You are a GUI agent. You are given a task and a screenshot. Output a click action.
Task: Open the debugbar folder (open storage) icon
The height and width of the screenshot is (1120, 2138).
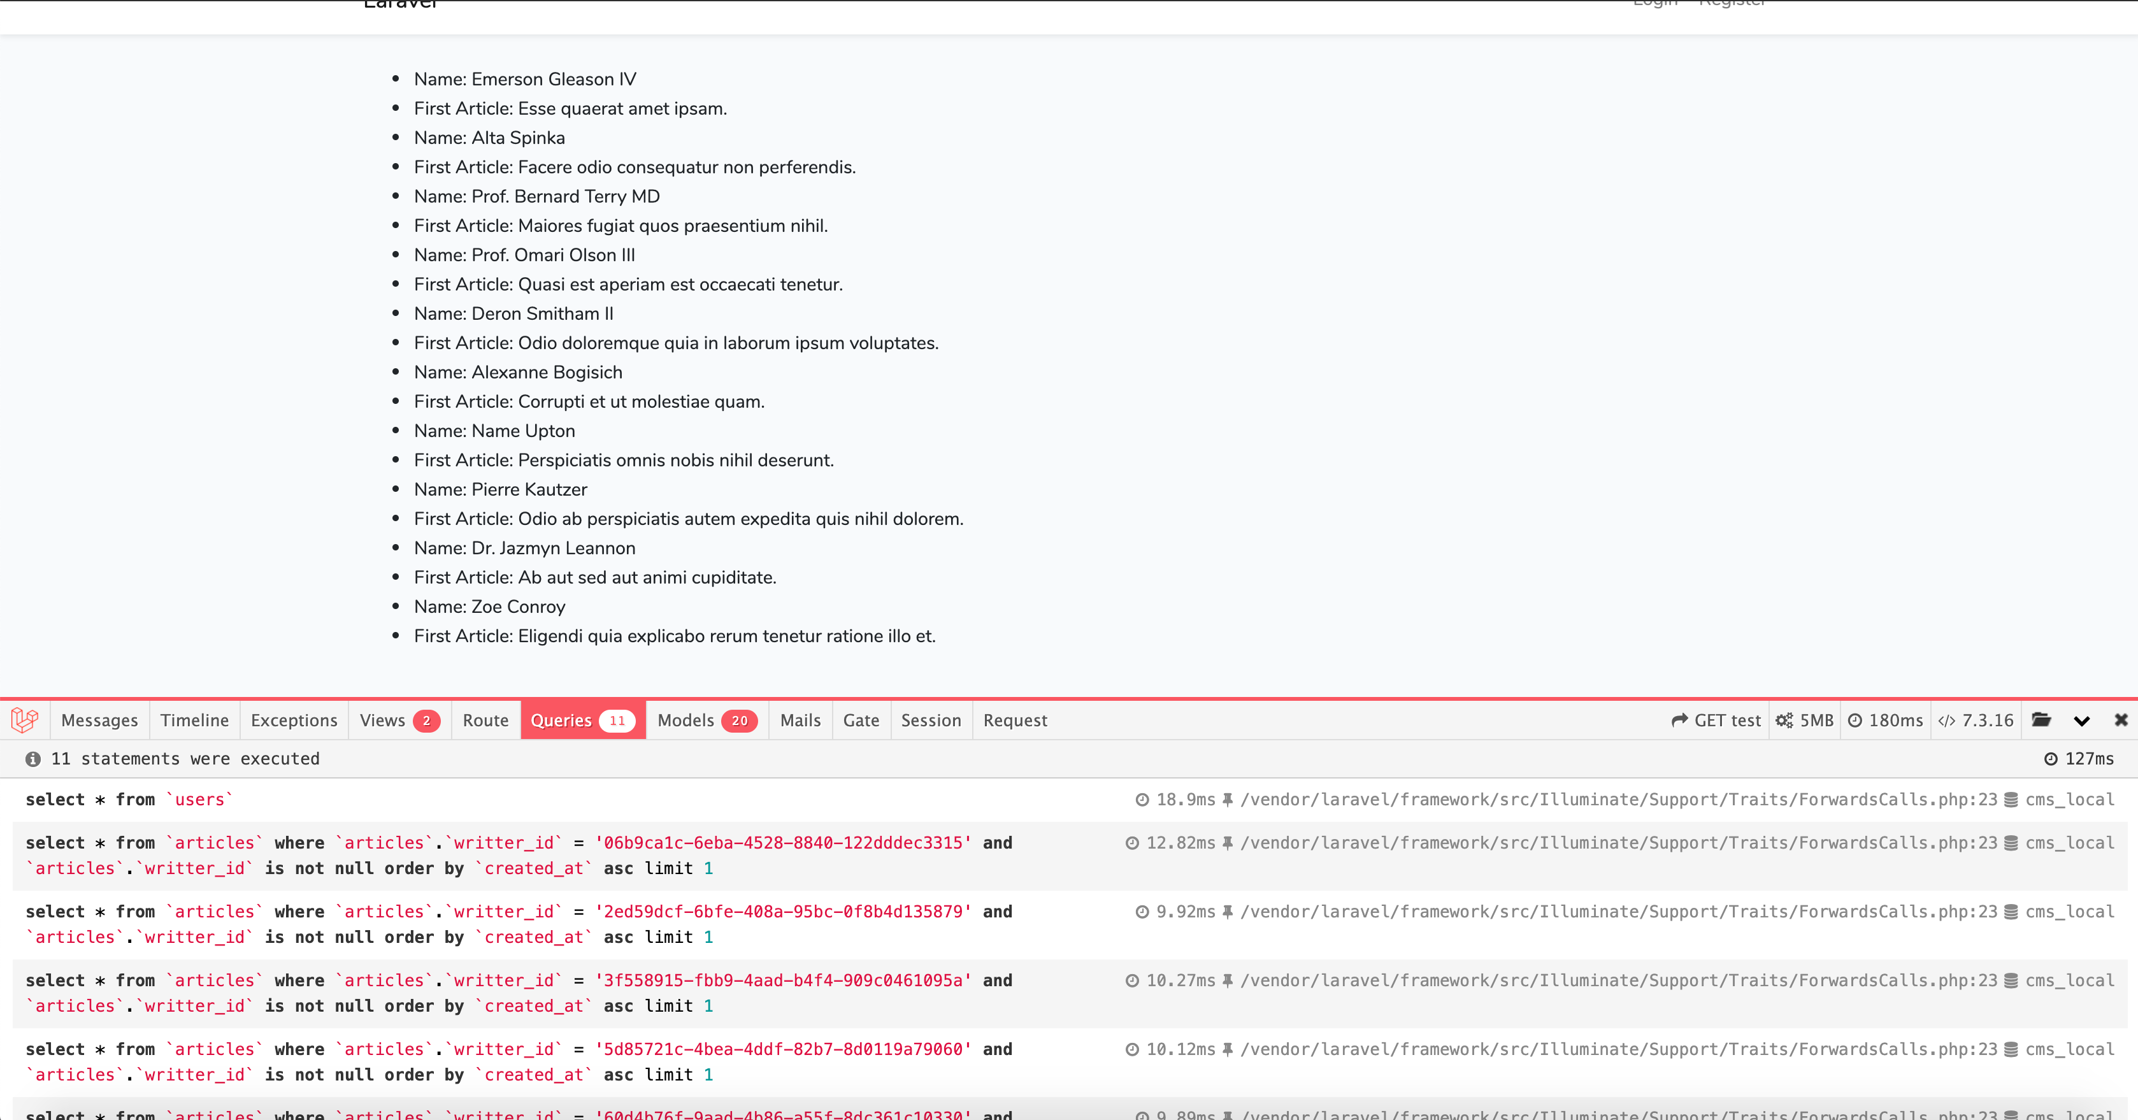coord(2041,720)
